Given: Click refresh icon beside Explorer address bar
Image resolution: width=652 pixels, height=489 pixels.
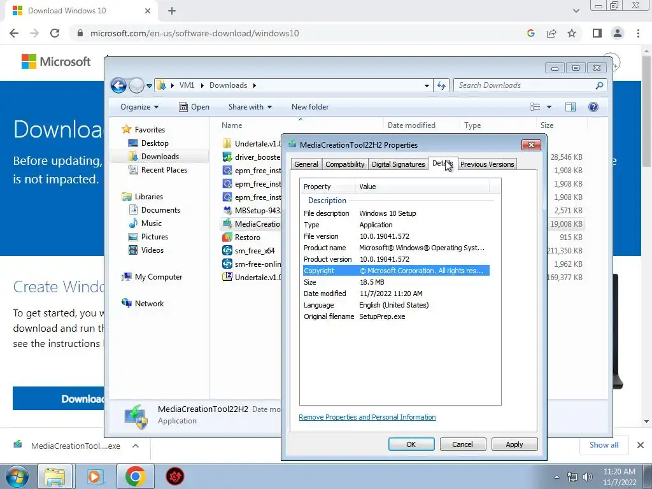Looking at the screenshot, I should point(441,86).
